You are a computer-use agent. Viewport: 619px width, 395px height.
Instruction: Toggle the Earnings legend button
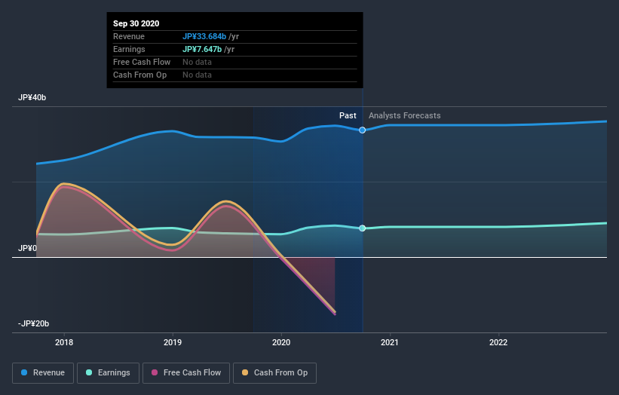108,373
